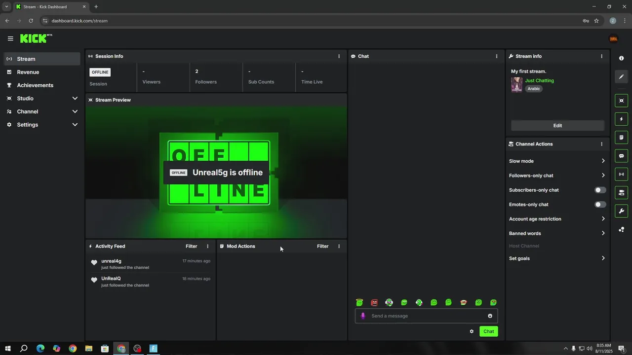This screenshot has width=632, height=355.
Task: Click the heart icon beside unreal4g
Action: (94, 262)
